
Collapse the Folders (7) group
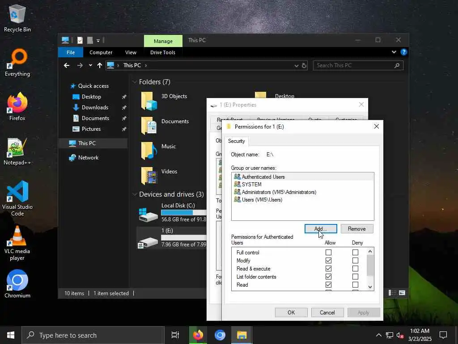tap(135, 82)
